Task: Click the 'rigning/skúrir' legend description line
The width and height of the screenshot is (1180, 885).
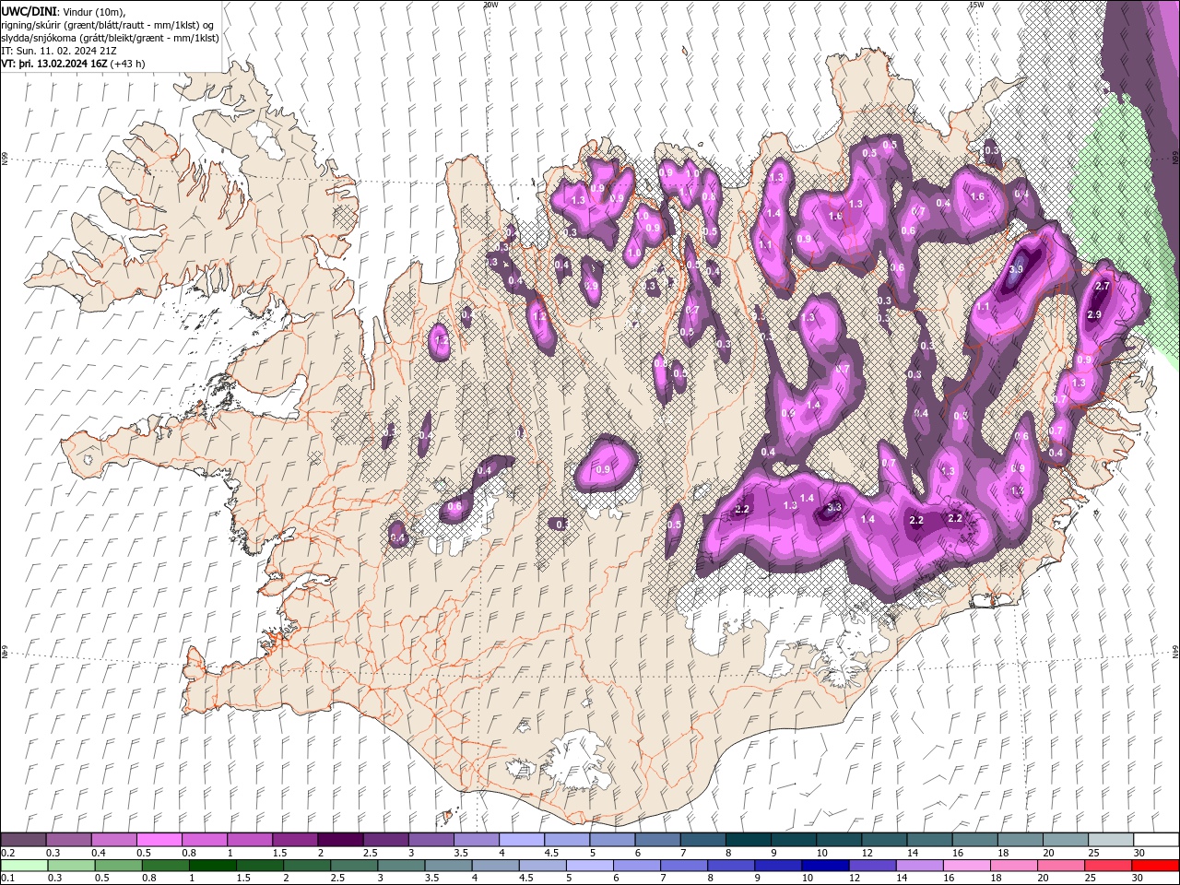Action: click(x=109, y=25)
